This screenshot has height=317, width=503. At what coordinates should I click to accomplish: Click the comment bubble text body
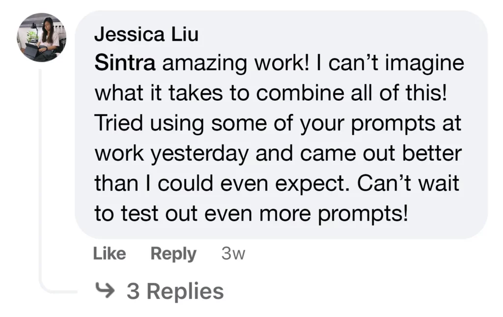coord(279,138)
